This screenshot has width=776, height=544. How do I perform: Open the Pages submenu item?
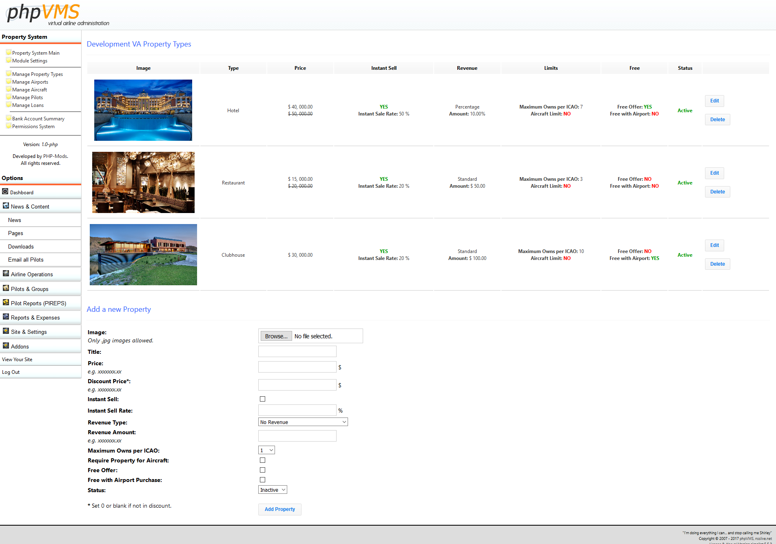point(40,233)
